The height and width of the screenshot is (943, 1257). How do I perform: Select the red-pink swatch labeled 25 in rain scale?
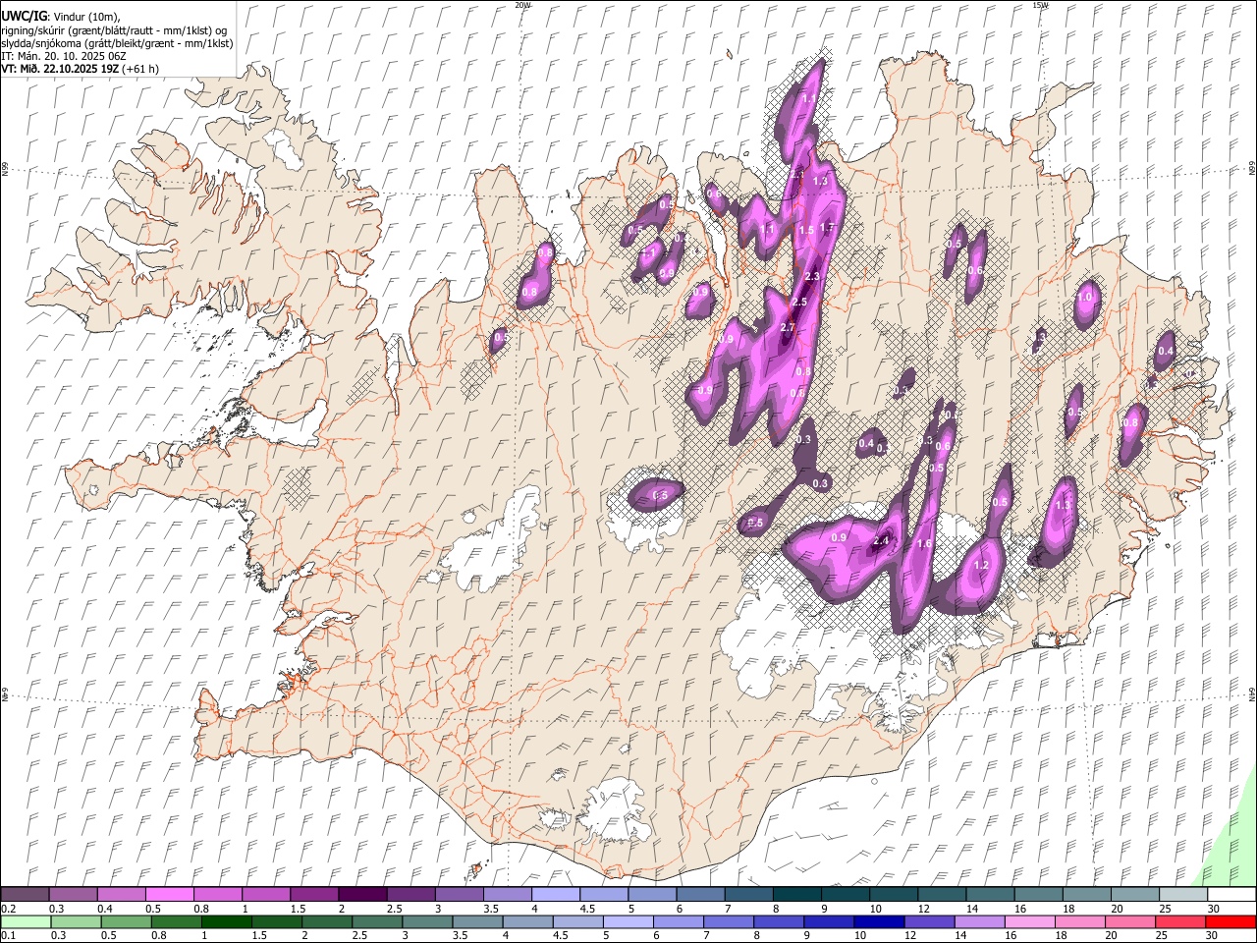pos(1180,922)
